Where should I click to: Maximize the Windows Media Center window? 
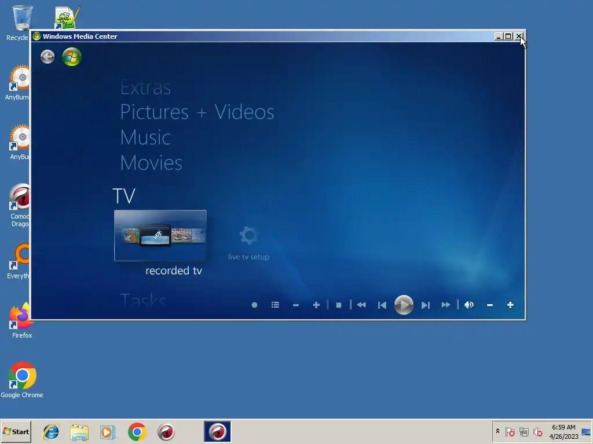pos(508,36)
